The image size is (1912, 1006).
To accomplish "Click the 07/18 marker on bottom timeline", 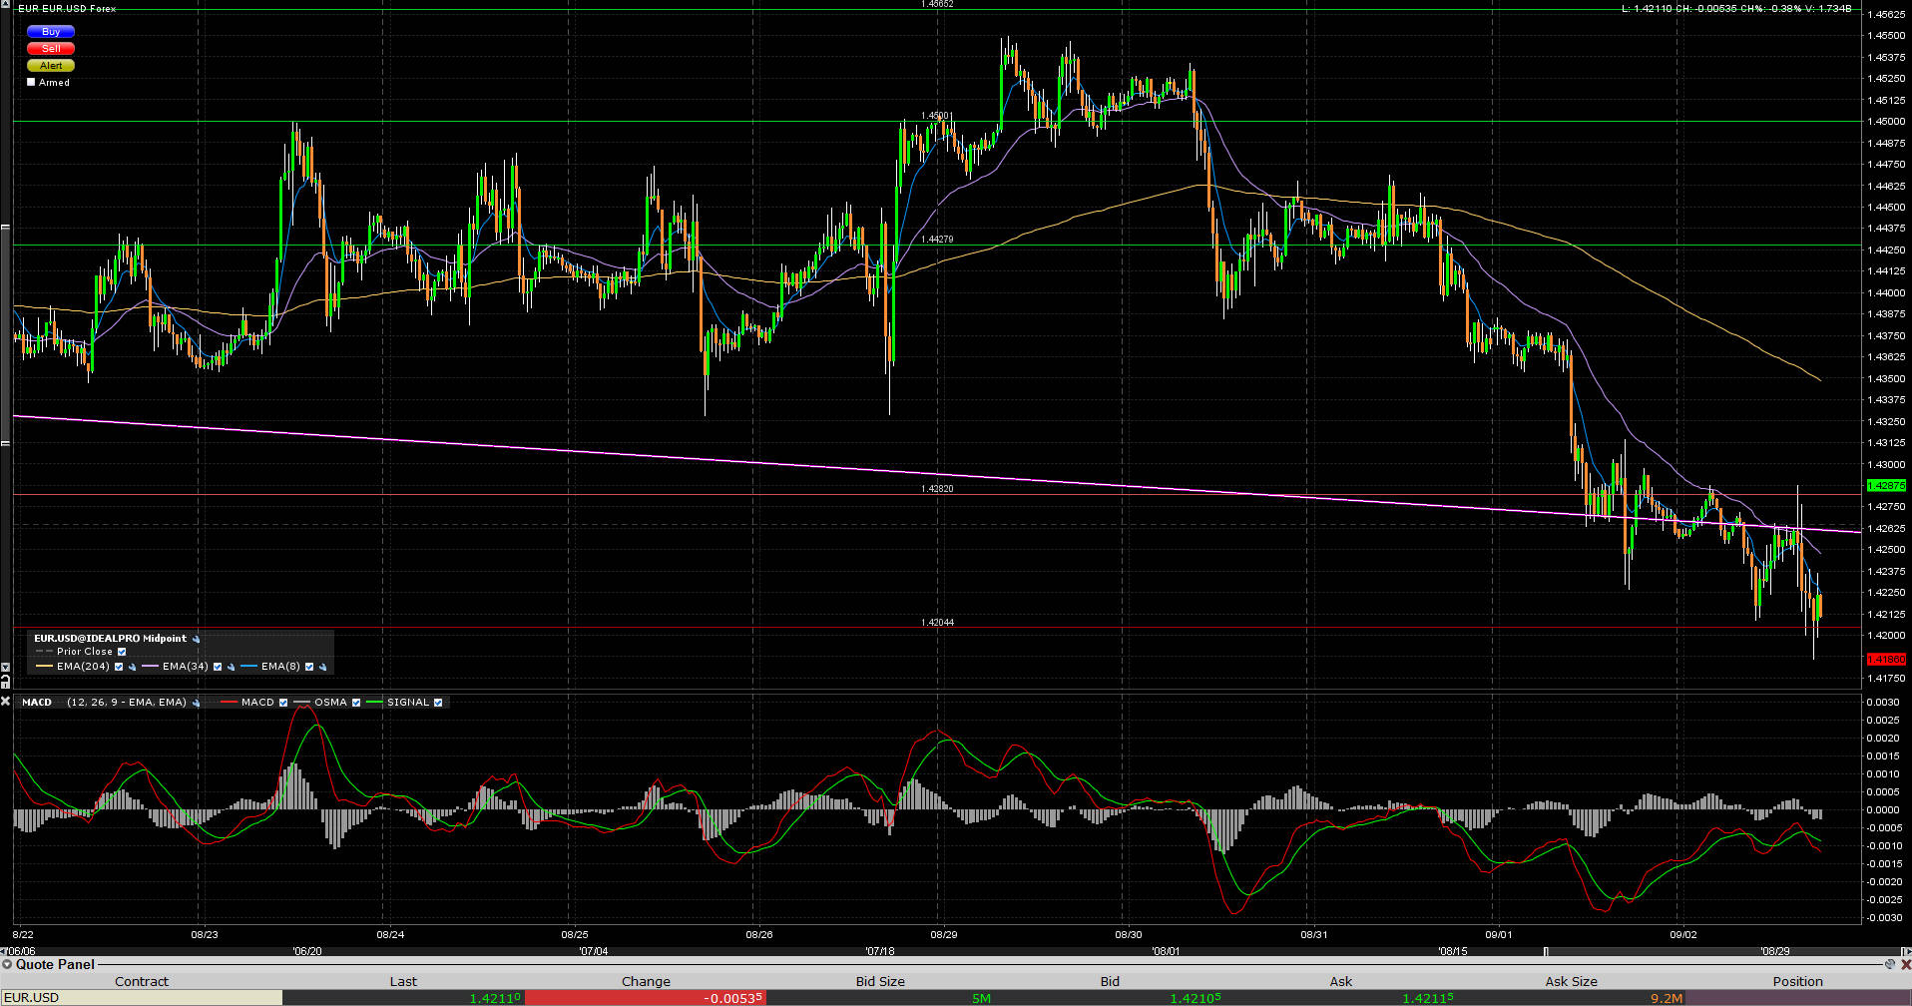I will 880,952.
